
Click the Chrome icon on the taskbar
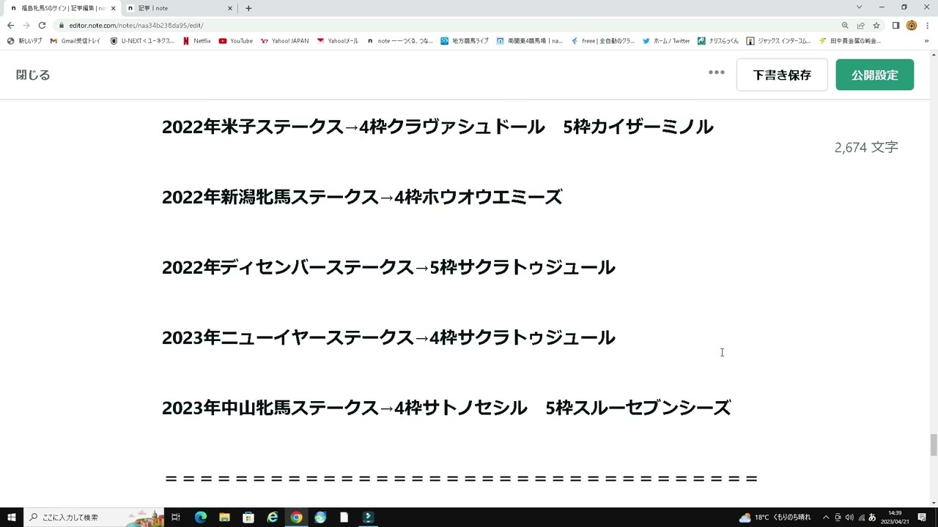click(x=296, y=517)
